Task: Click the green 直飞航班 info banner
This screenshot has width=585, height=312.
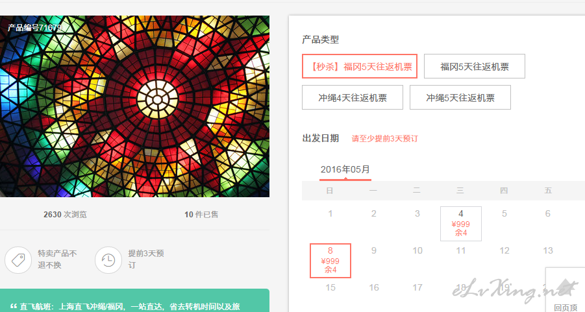Action: coord(134,300)
